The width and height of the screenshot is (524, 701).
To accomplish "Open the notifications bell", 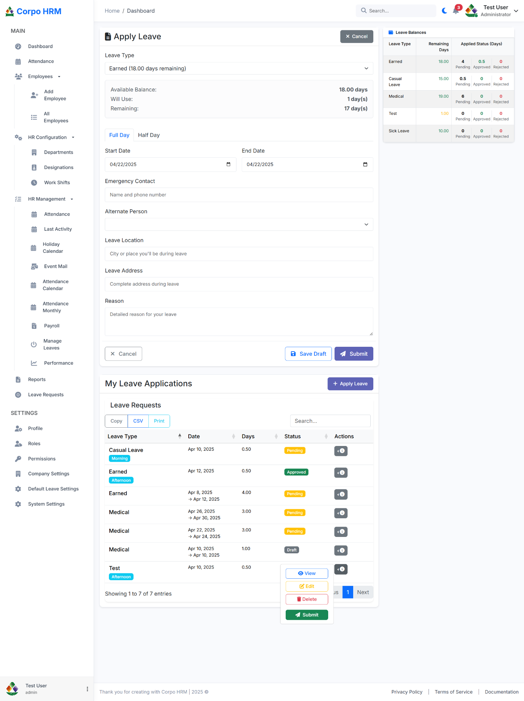I will click(x=456, y=11).
